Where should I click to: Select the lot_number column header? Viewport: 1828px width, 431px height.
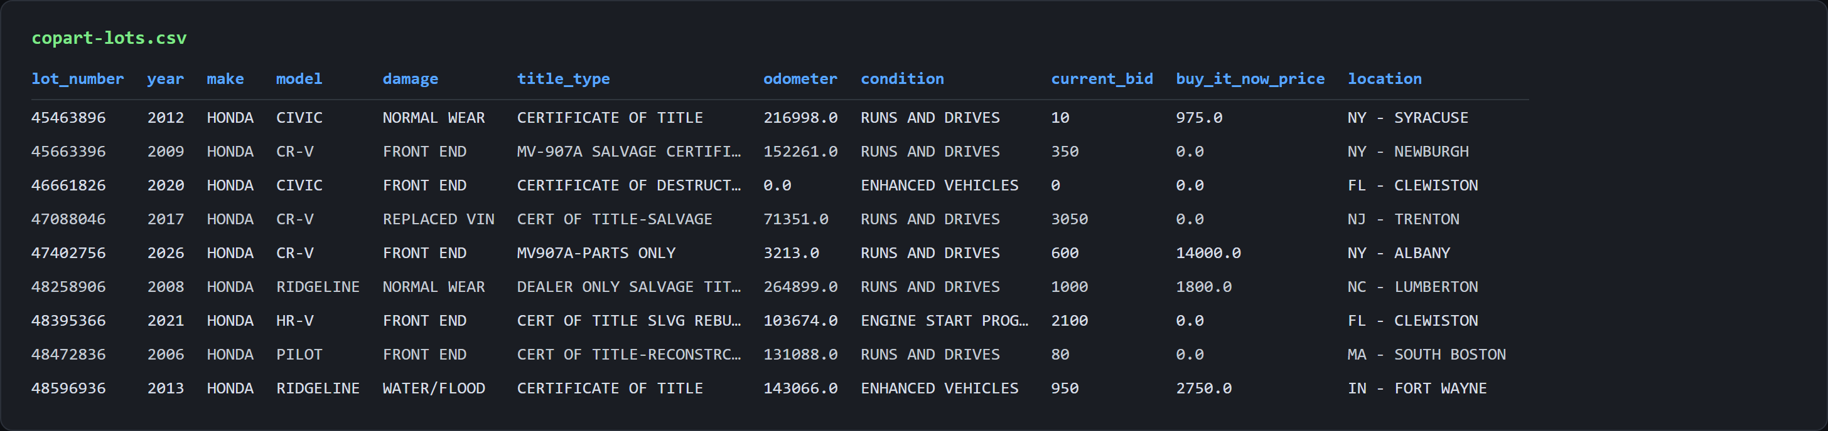point(77,78)
